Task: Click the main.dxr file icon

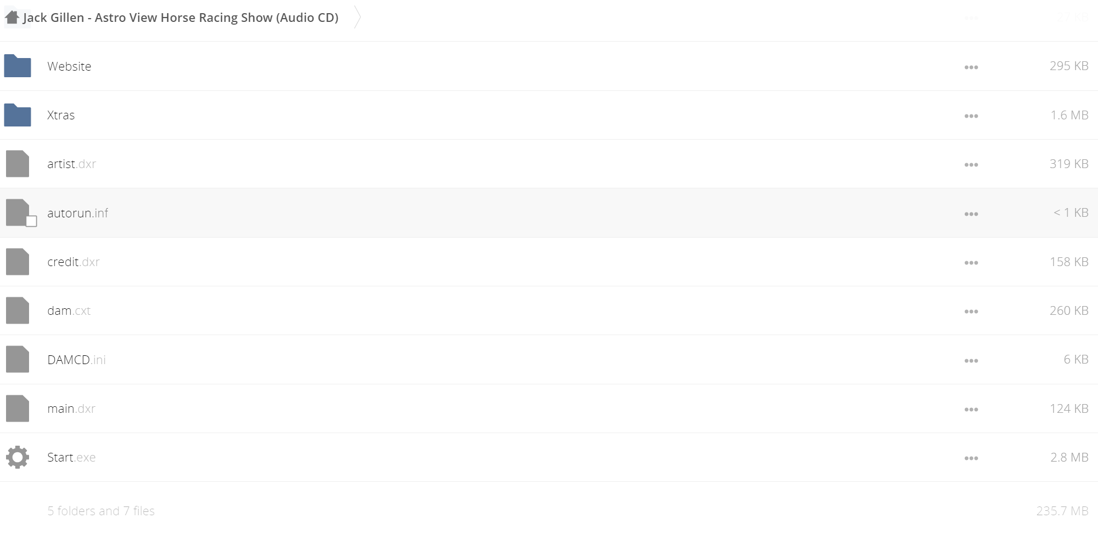Action: tap(18, 408)
